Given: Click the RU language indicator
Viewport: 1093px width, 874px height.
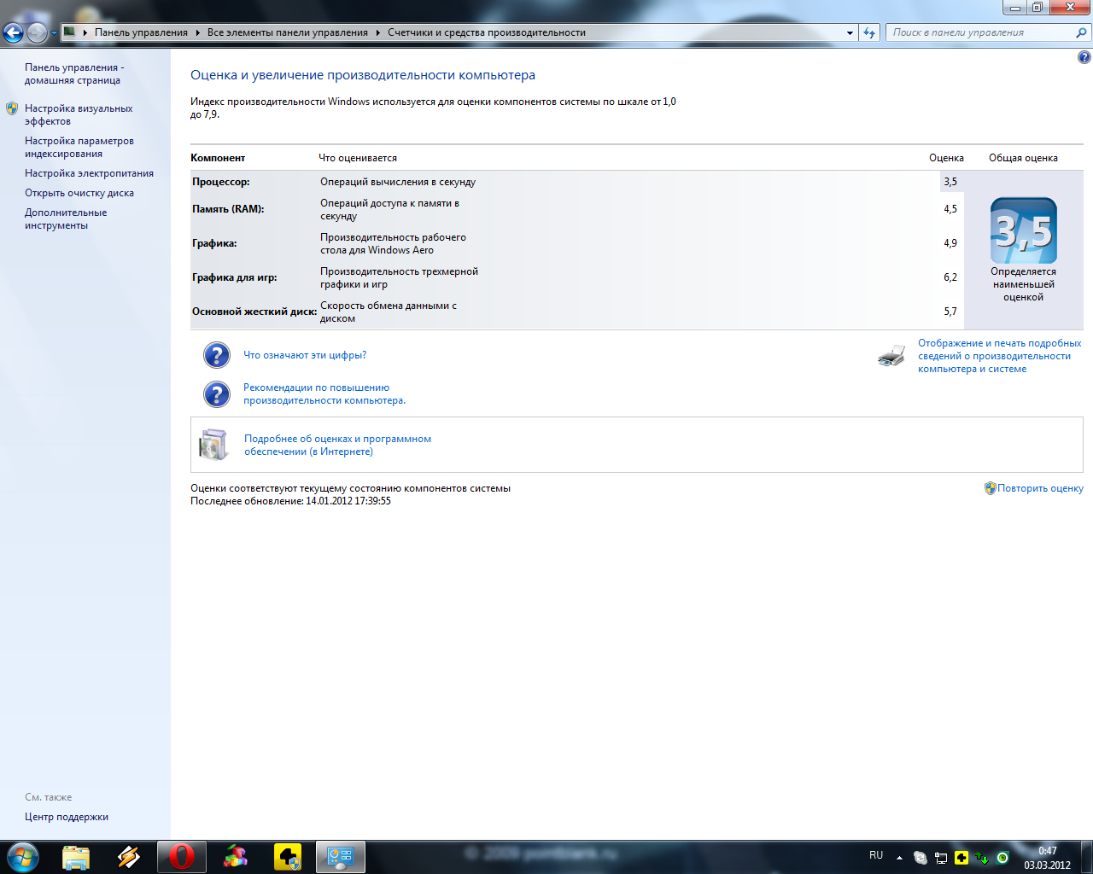Looking at the screenshot, I should pyautogui.click(x=876, y=855).
